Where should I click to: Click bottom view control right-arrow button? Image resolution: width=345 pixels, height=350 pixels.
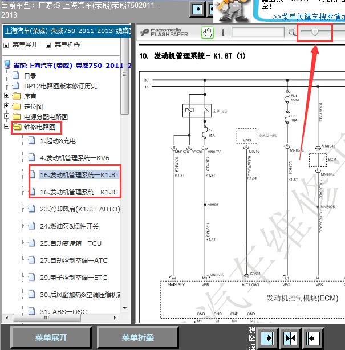[267, 338]
